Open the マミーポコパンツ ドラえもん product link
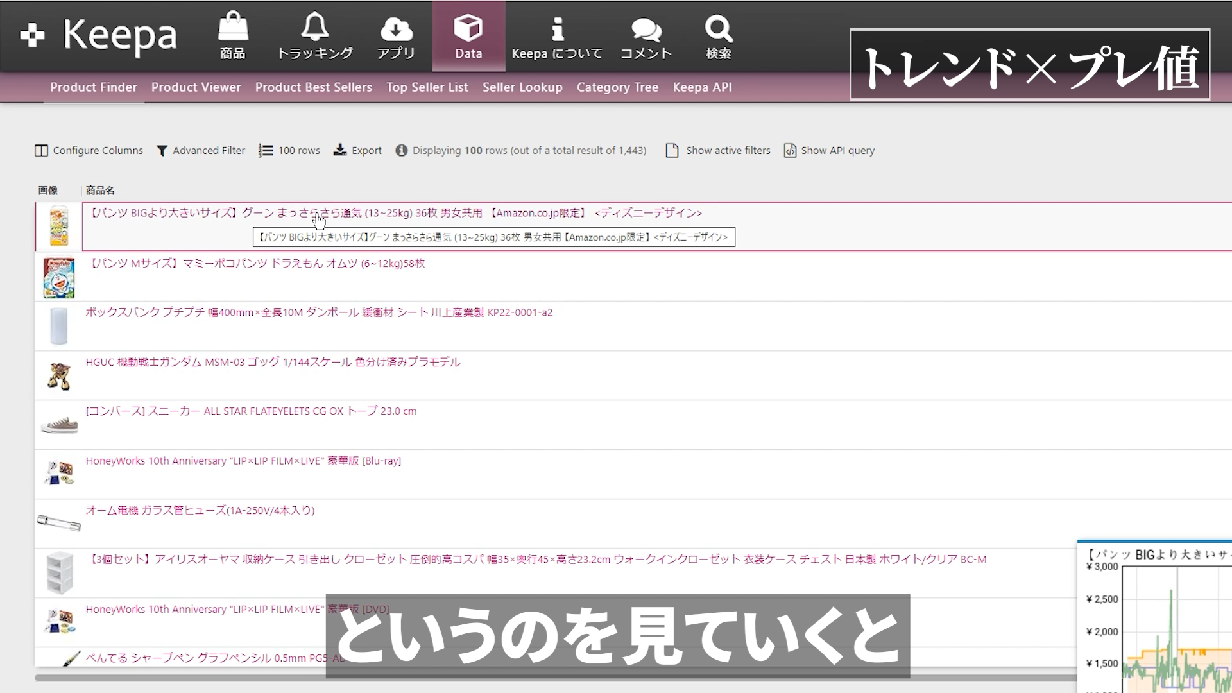Viewport: 1232px width, 693px height. coord(258,264)
